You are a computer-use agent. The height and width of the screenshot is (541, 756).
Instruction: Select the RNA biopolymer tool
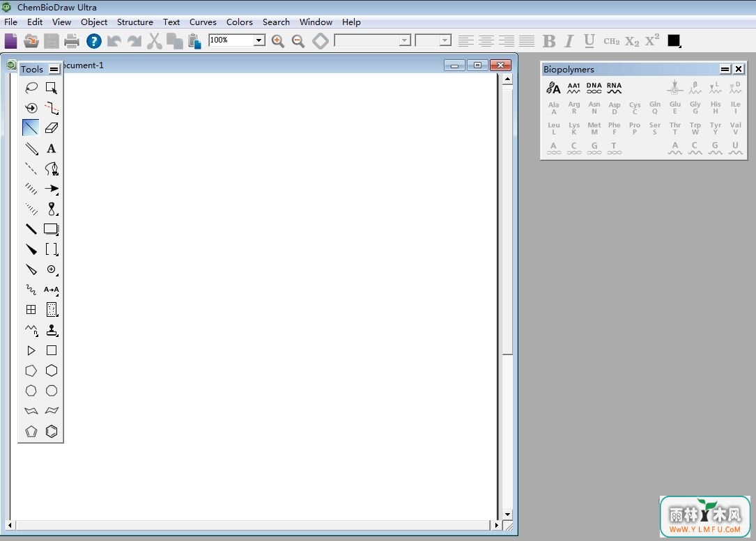pyautogui.click(x=615, y=88)
